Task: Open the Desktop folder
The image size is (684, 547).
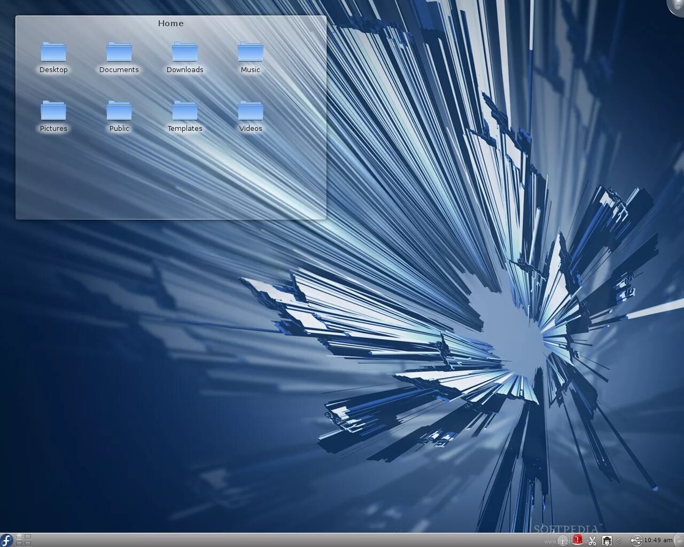Action: [53, 58]
